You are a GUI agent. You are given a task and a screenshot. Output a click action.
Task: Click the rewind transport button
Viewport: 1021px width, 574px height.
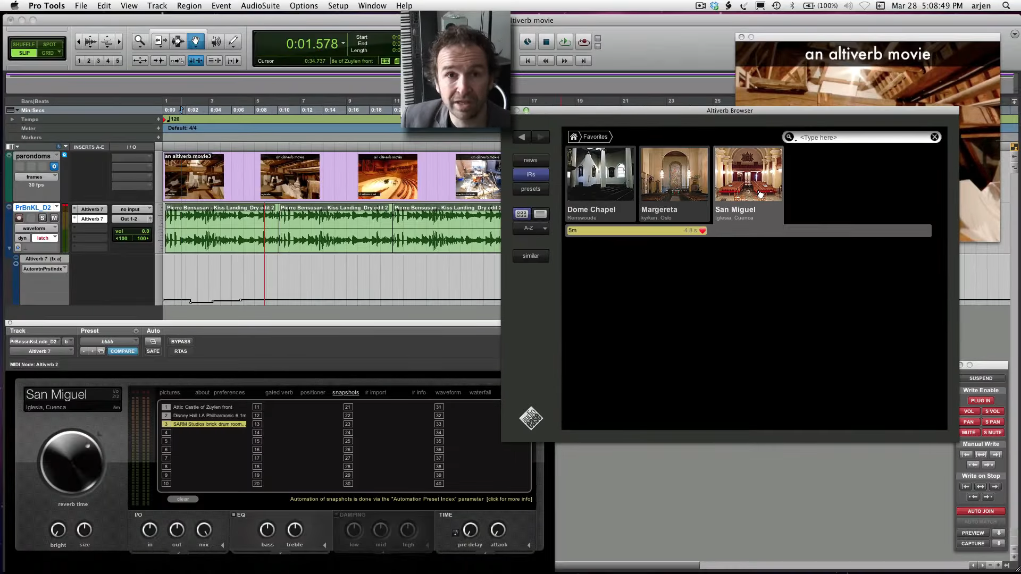point(546,61)
